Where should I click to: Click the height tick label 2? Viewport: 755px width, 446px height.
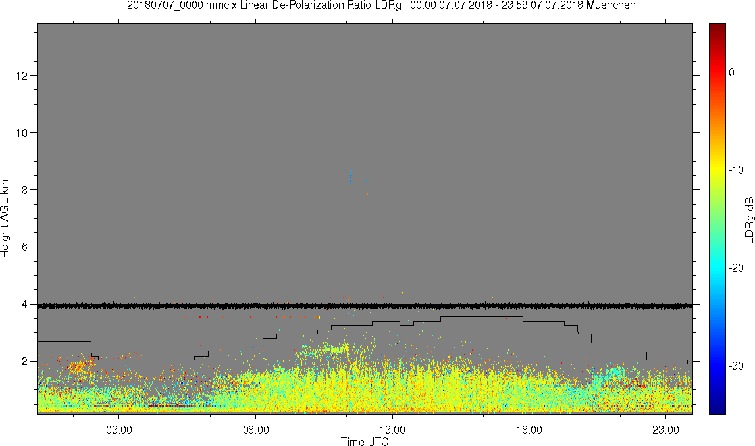(24, 361)
